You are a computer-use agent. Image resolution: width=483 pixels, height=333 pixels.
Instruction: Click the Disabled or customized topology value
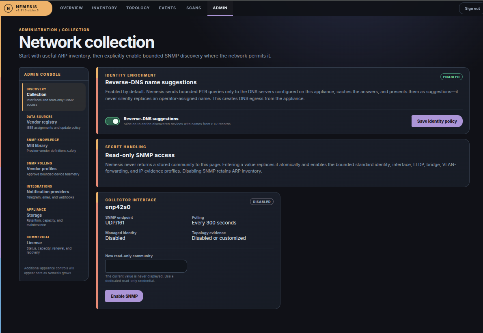[219, 238]
